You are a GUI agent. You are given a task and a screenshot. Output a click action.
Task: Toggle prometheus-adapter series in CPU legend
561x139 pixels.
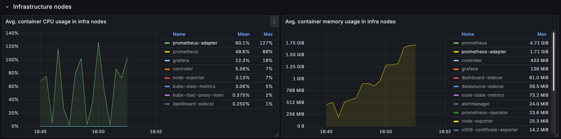195,43
